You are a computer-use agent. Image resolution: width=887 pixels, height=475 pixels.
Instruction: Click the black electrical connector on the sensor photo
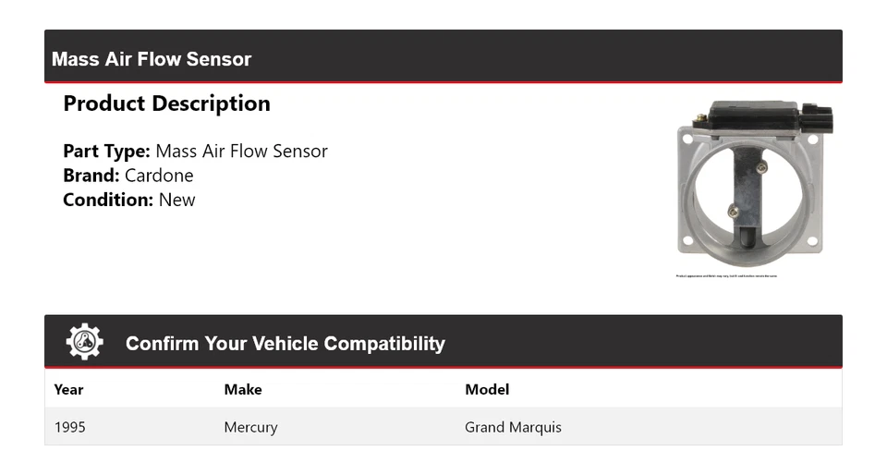click(815, 119)
